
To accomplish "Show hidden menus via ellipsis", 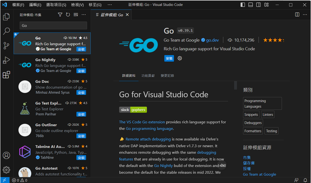I will [x=109, y=5].
